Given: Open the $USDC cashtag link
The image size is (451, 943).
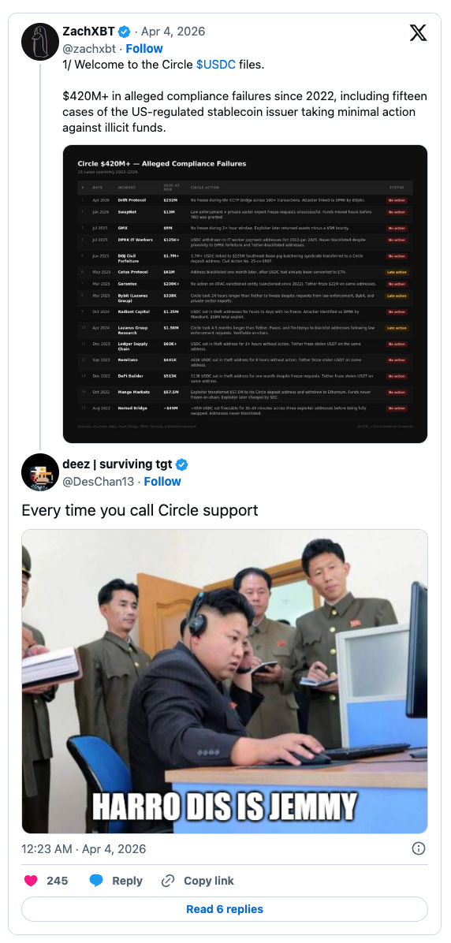Looking at the screenshot, I should (x=216, y=65).
